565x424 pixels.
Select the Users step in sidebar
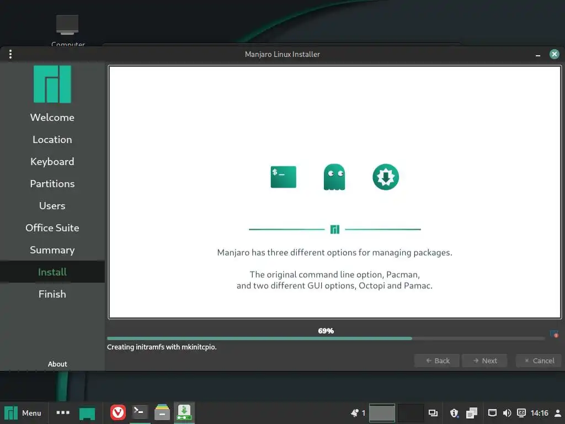coord(52,205)
